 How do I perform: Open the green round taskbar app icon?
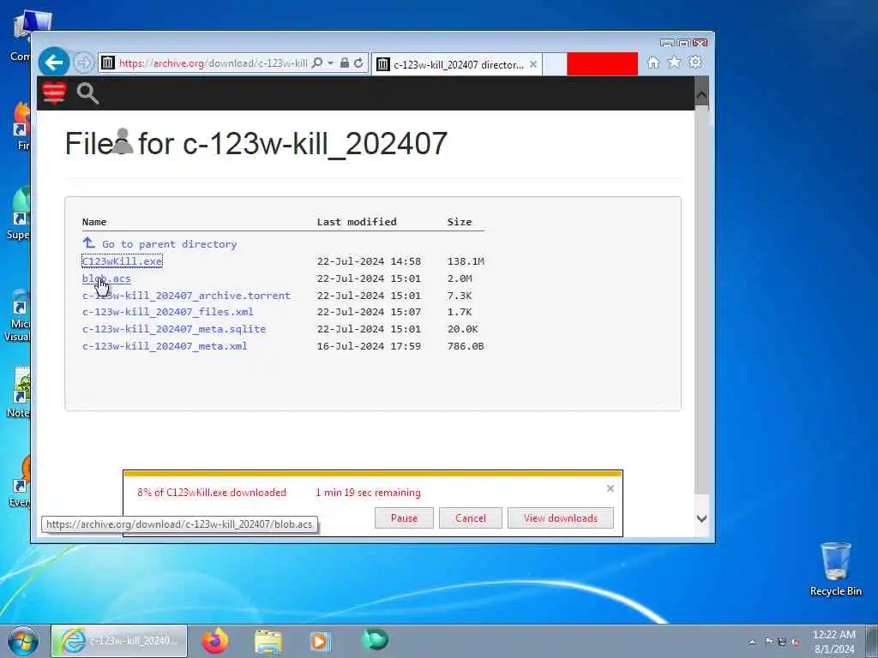tap(375, 639)
